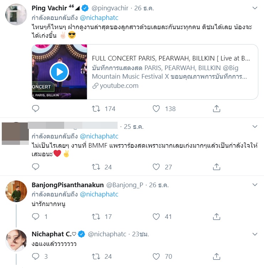The height and width of the screenshot is (268, 264).
Task: Share BanjongPisanthanakun's tweet
Action: pos(216,216)
